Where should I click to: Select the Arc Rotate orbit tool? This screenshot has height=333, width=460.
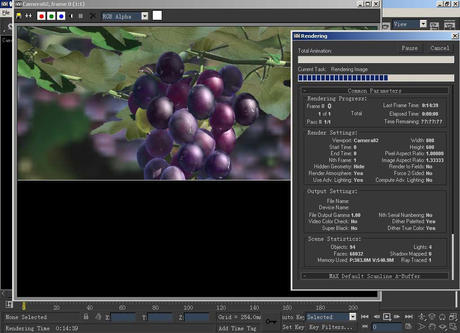[442, 327]
